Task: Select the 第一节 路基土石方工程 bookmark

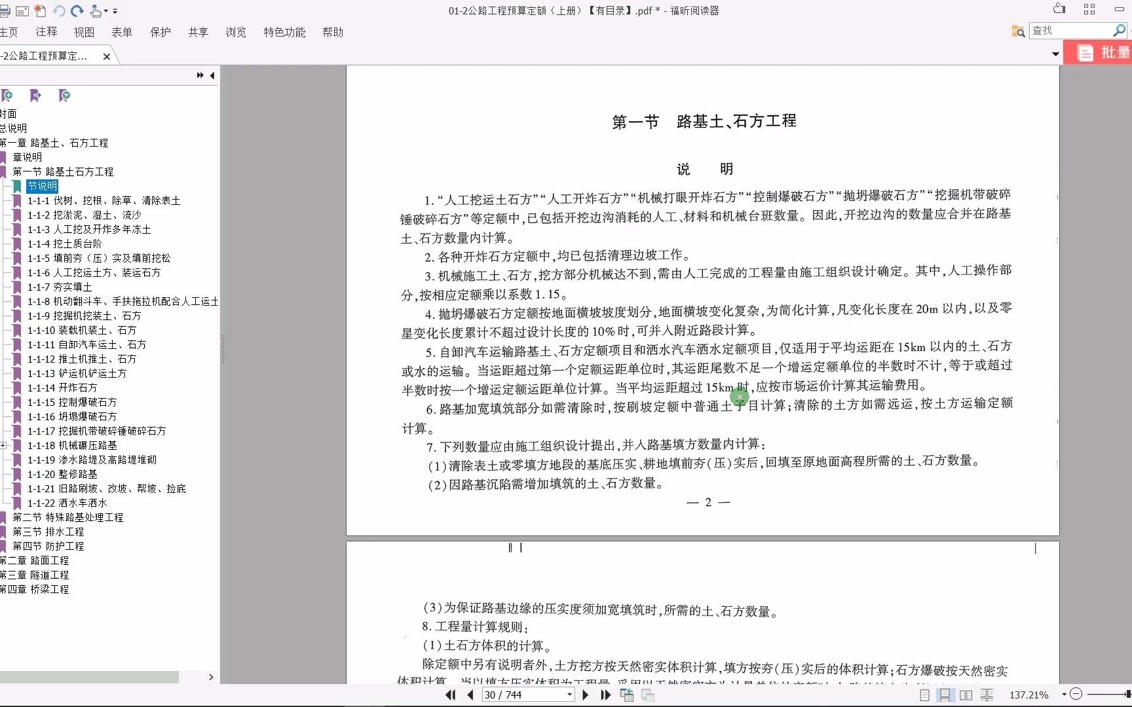Action: 63,172
